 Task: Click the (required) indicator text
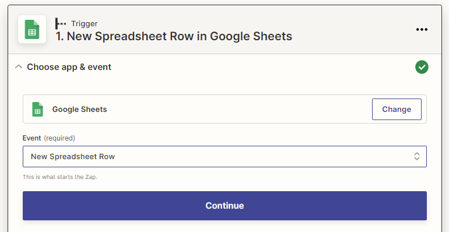(59, 138)
